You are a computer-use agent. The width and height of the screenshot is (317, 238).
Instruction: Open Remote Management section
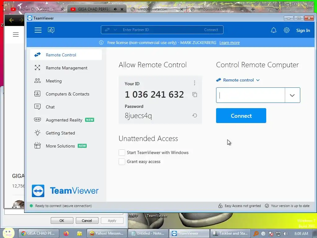66,68
